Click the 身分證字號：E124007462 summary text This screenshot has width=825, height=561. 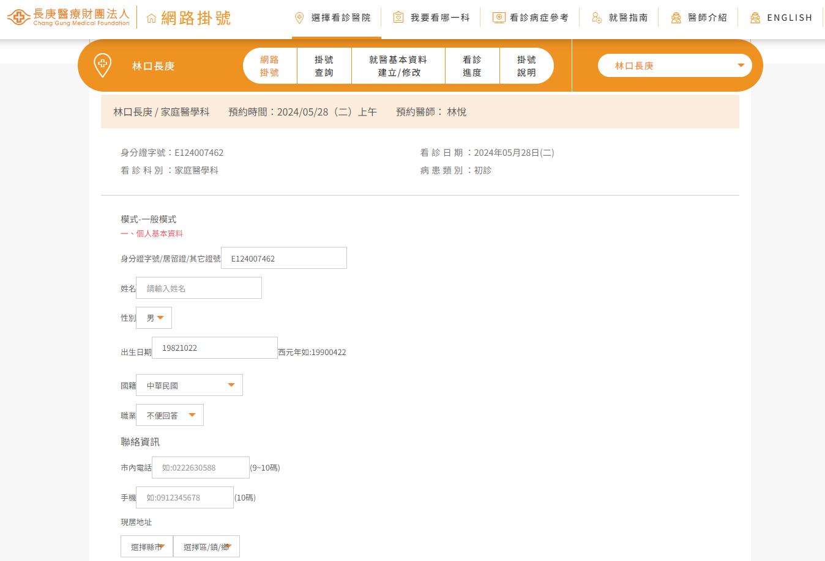172,153
